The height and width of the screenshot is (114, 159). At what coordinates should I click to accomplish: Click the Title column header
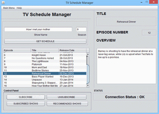pyautogui.click(x=45, y=50)
